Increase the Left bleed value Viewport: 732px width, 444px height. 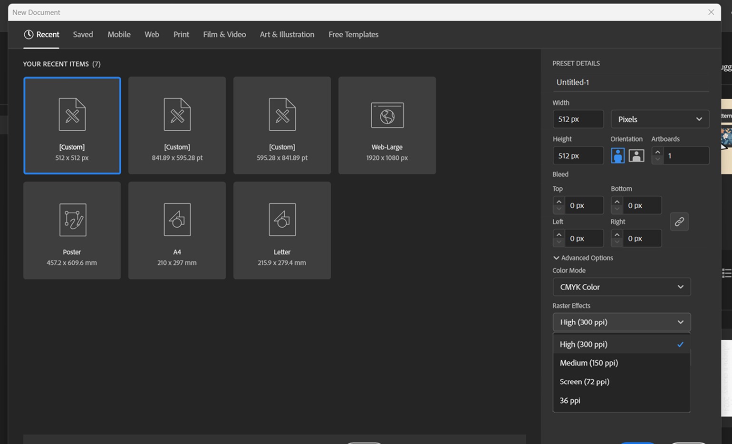click(x=559, y=234)
